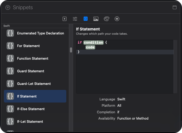Viewport: 182px width, 133px height.
Task: Click the braces icon of If Statement
Action: coord(10,96)
